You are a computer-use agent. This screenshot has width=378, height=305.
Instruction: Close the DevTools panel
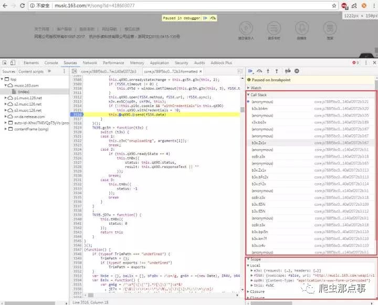374,62
